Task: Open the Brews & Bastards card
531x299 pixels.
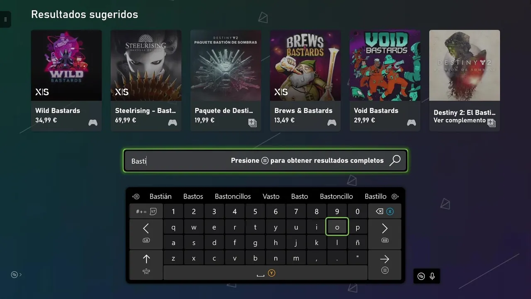Action: tap(305, 81)
